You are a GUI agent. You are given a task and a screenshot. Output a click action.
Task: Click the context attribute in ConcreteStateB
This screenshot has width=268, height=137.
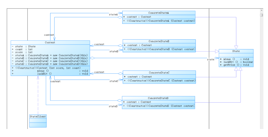click(138, 45)
